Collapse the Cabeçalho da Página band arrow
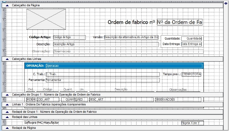 pyautogui.click(x=7, y=5)
